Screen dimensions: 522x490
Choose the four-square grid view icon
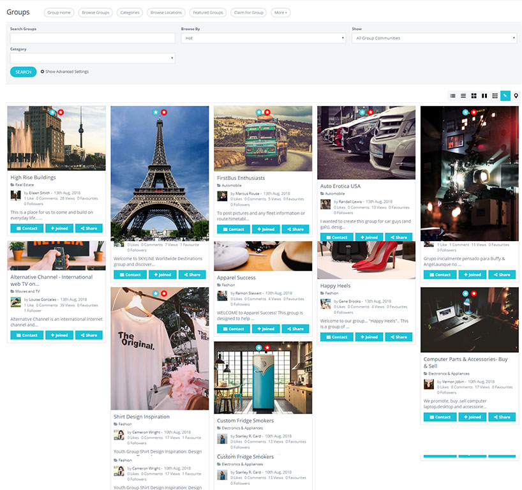coord(474,96)
